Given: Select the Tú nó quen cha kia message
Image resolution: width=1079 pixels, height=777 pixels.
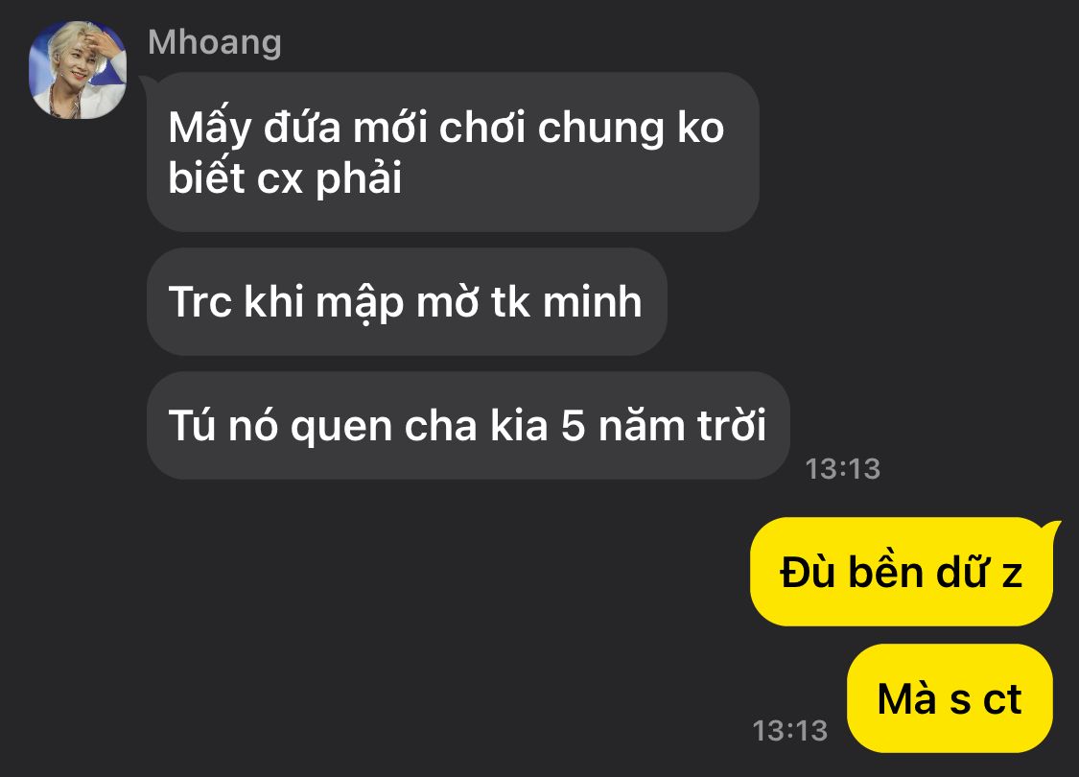Looking at the screenshot, I should click(468, 426).
